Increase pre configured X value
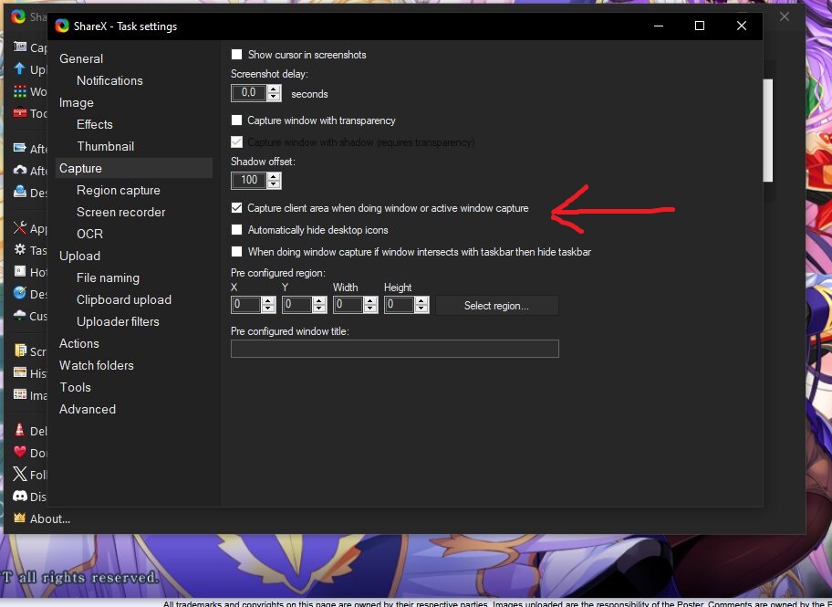The width and height of the screenshot is (832, 607). click(268, 300)
